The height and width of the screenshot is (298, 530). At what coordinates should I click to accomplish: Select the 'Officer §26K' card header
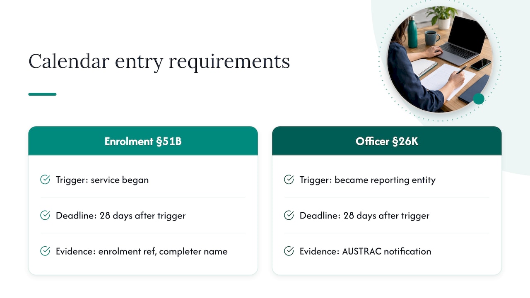[x=387, y=141]
